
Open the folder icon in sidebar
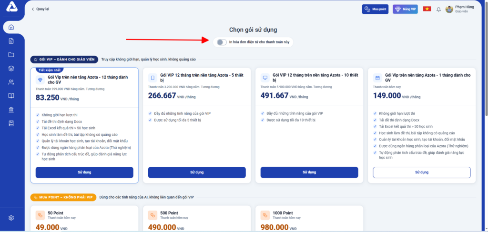(x=11, y=55)
